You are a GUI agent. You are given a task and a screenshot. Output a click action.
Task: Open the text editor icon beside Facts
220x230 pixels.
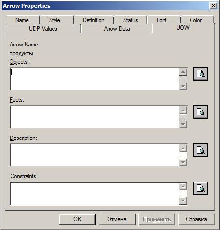pos(201,112)
